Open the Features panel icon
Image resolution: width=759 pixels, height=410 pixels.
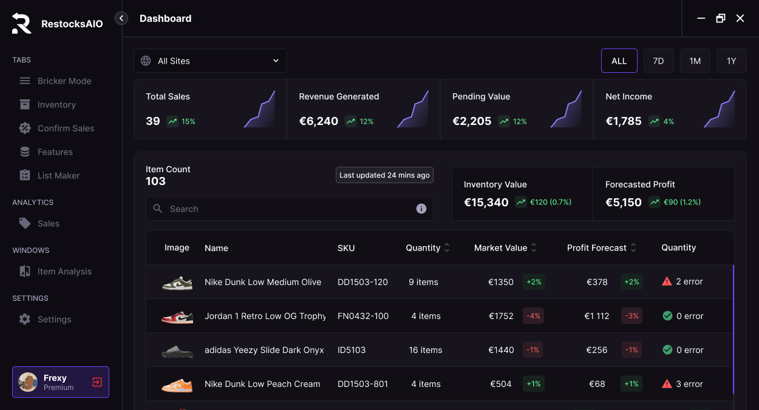click(x=24, y=152)
